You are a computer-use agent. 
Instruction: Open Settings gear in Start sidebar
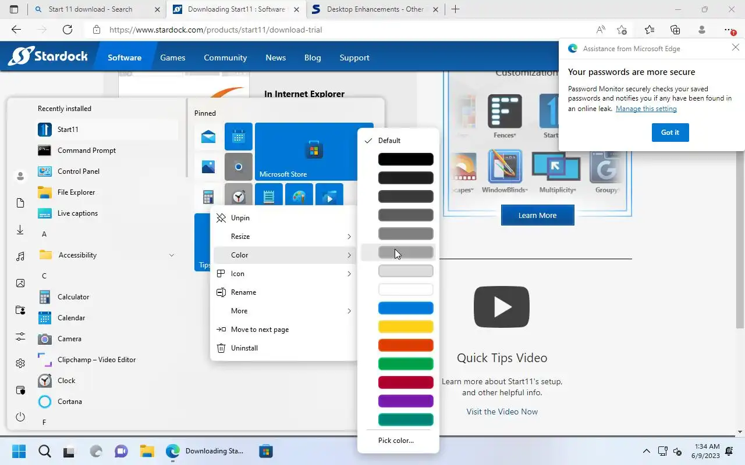pyautogui.click(x=20, y=363)
